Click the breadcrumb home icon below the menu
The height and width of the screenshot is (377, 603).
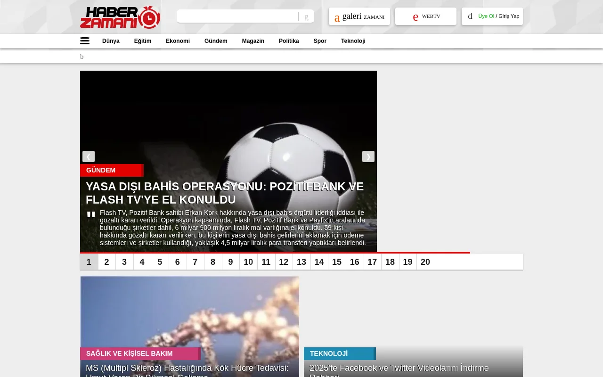click(81, 57)
